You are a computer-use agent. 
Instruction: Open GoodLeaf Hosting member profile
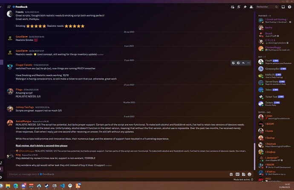coord(274,20)
